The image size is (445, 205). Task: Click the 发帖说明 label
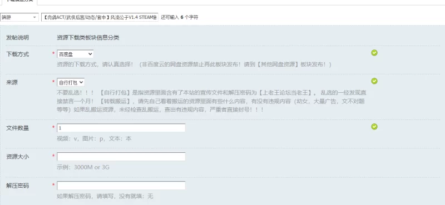click(18, 37)
